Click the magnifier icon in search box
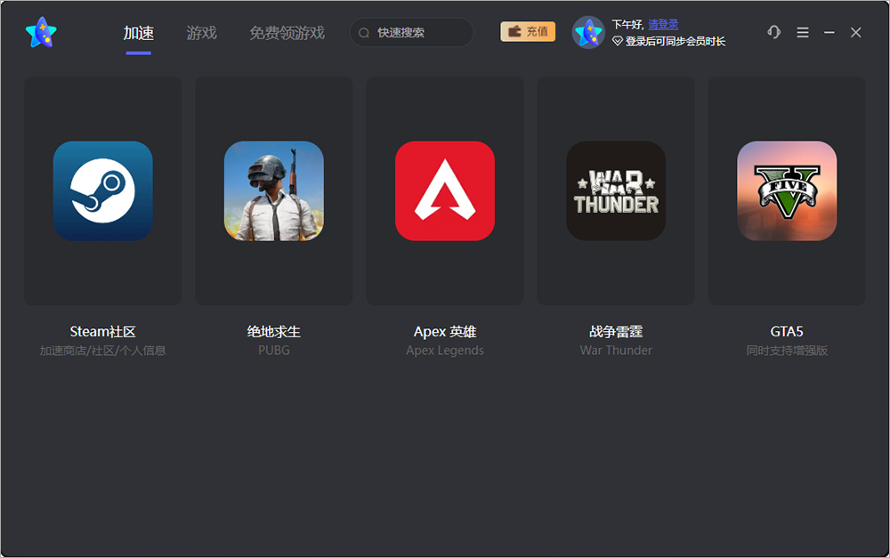890x558 pixels. pos(364,33)
